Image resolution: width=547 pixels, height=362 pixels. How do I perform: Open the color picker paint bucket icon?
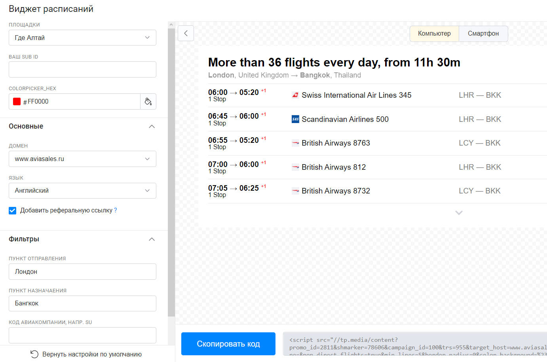148,101
